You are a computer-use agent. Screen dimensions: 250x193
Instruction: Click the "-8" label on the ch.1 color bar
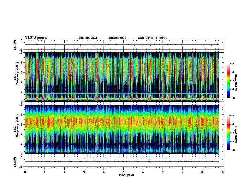tap(233, 81)
